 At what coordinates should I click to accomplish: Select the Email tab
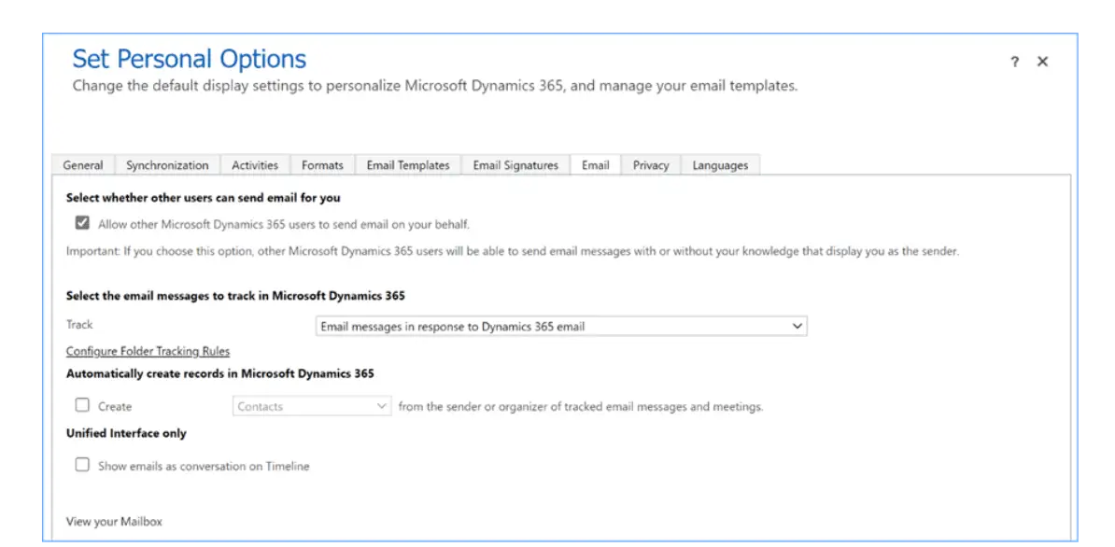pyautogui.click(x=595, y=165)
